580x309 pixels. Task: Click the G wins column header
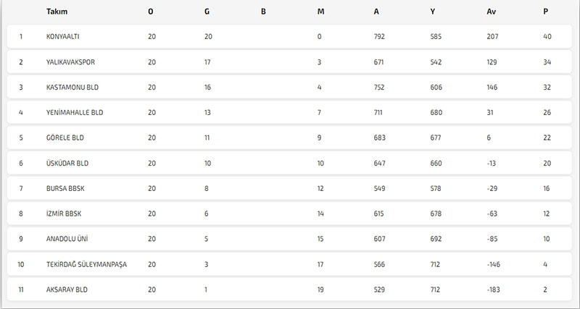(207, 12)
